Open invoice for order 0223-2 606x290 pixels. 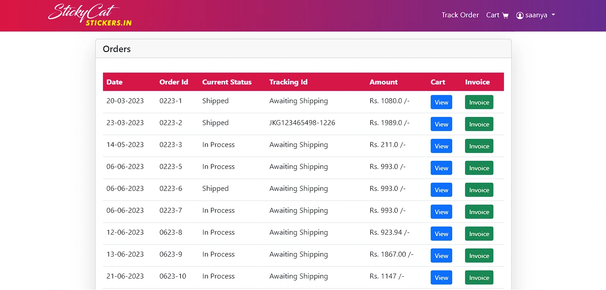click(x=479, y=124)
